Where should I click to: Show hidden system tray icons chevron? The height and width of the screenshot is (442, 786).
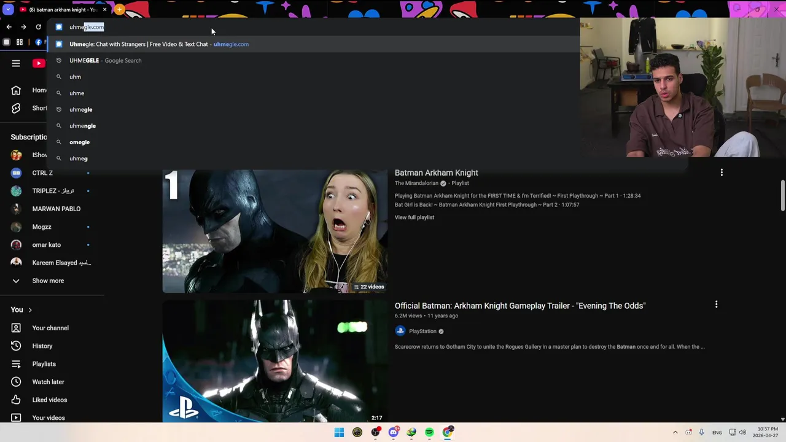(x=675, y=433)
